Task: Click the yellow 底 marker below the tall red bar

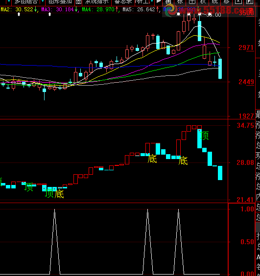Action: point(183,161)
